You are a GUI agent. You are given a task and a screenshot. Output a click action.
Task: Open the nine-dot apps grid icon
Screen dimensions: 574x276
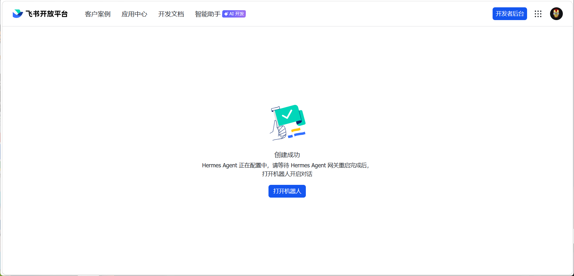tap(538, 14)
